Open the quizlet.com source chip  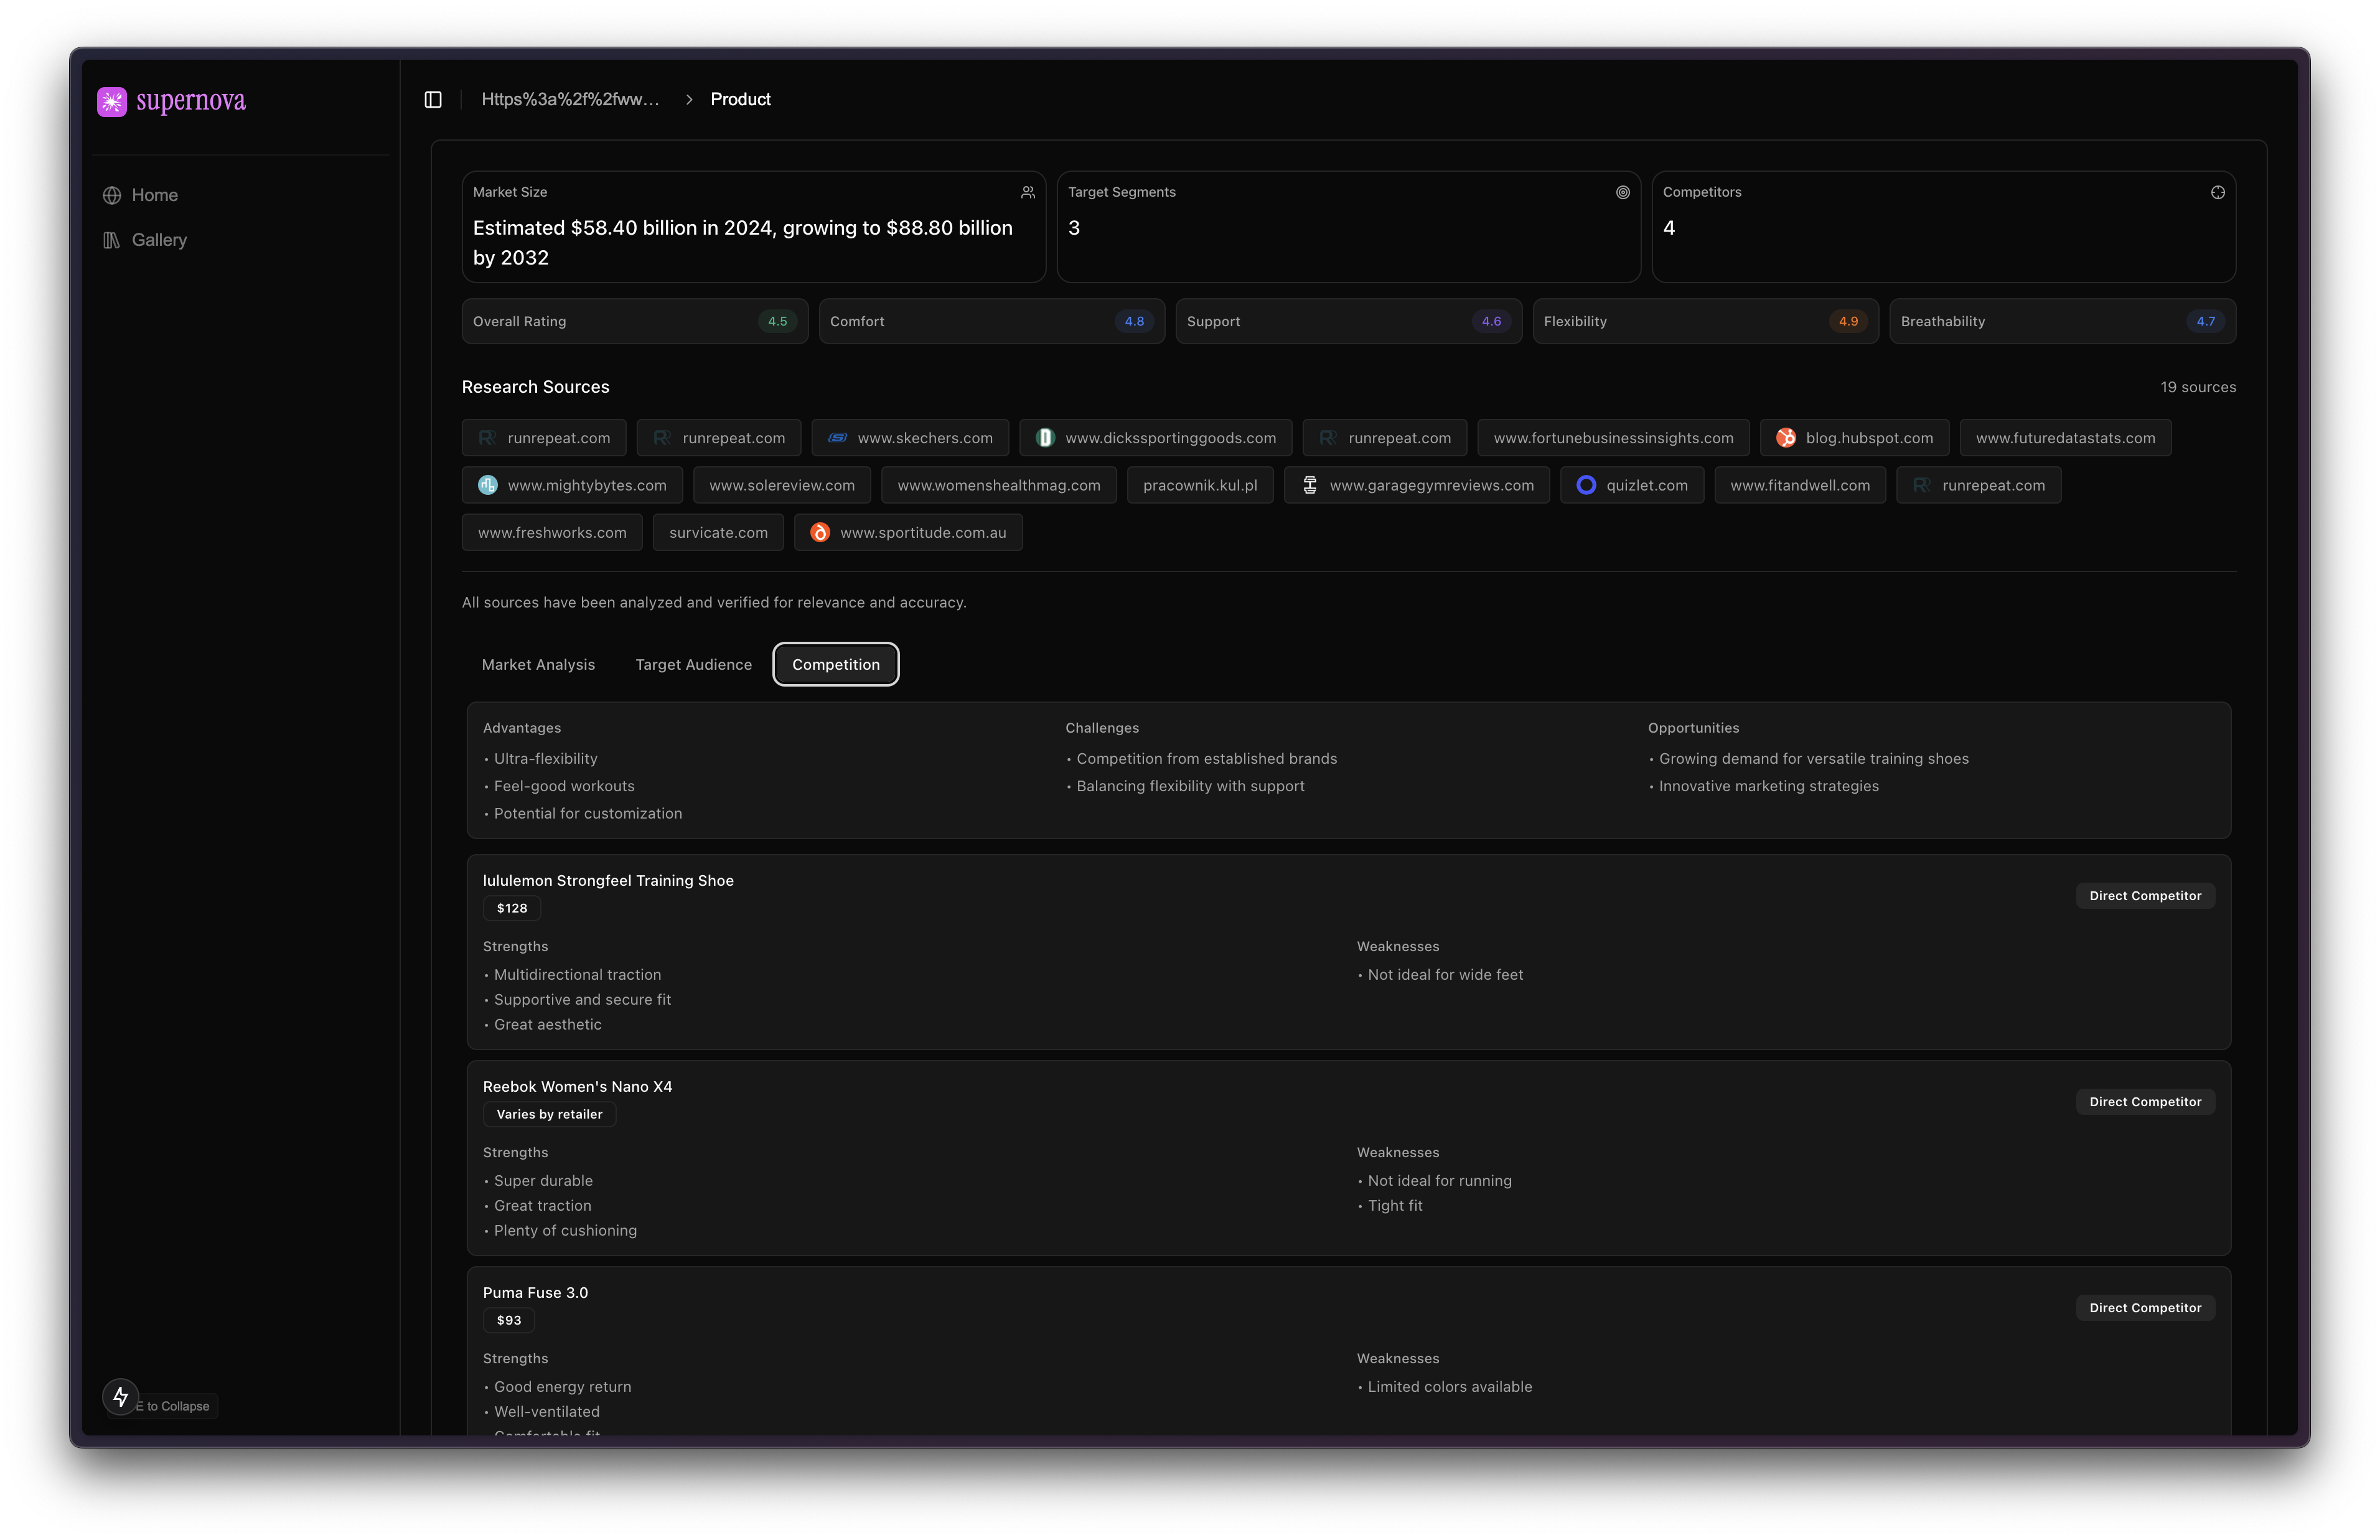tap(1631, 485)
